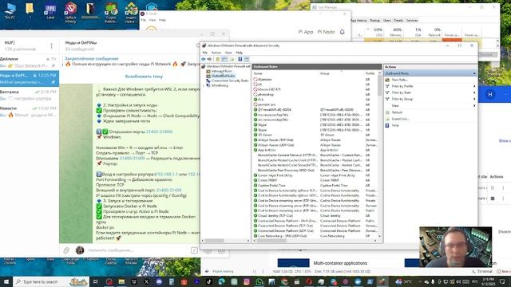Click Export list toolbar icon
Viewport: 511px width, 287px height.
pos(232,59)
